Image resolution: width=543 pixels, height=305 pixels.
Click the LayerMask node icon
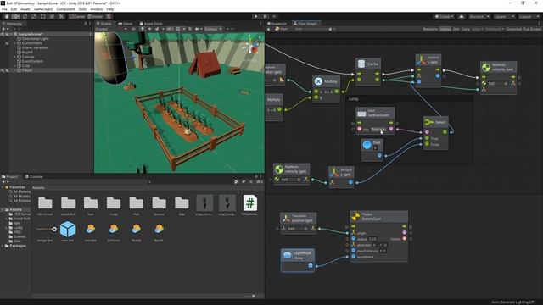pyautogui.click(x=287, y=255)
